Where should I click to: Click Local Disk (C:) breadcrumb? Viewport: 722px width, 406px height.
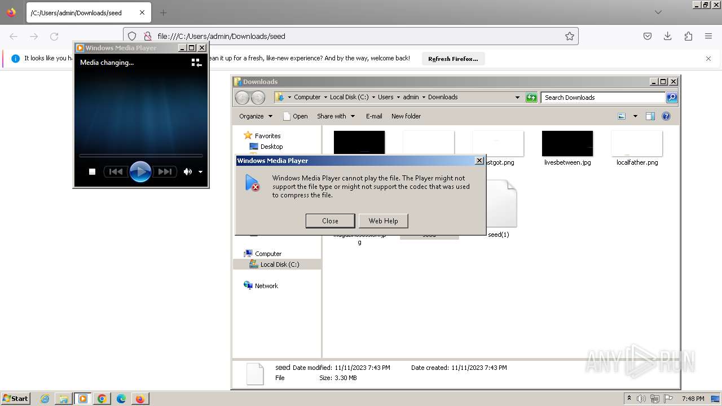(349, 97)
